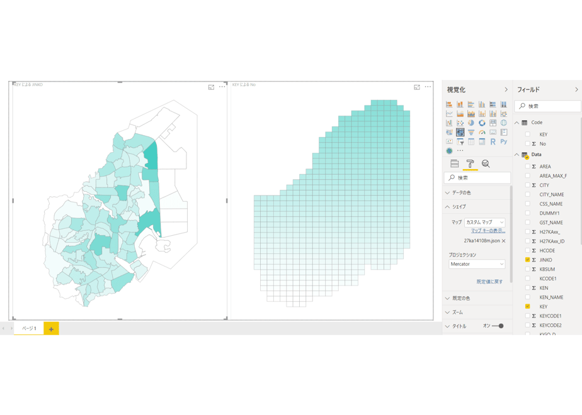The height and width of the screenshot is (415, 582).
Task: Select the pie chart visualization icon
Action: (471, 123)
